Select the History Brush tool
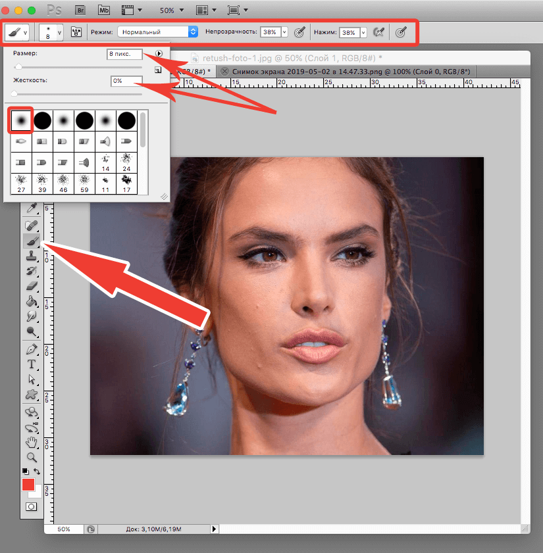 32,271
